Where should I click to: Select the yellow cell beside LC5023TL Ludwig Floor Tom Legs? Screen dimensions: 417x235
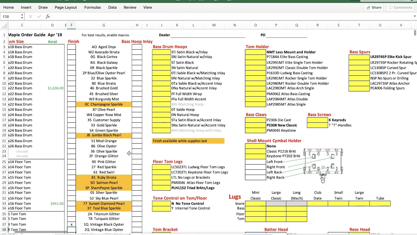[161, 167]
